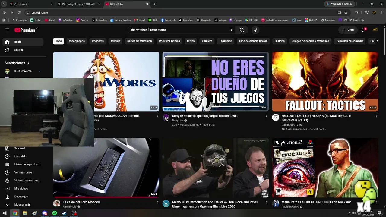Open YouTube notifications bell

click(363, 30)
